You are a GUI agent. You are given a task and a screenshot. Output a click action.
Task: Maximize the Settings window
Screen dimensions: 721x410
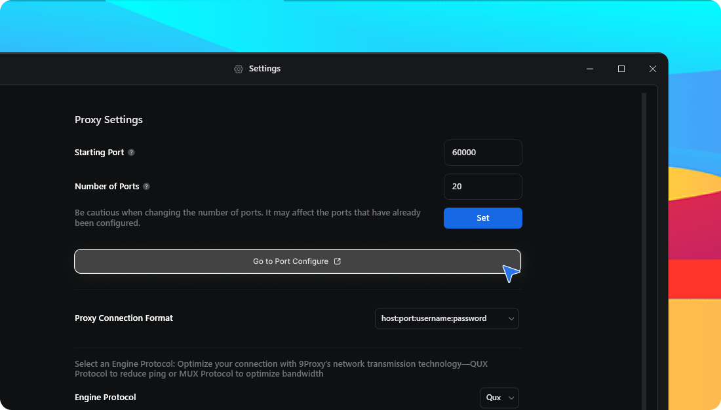[621, 69]
